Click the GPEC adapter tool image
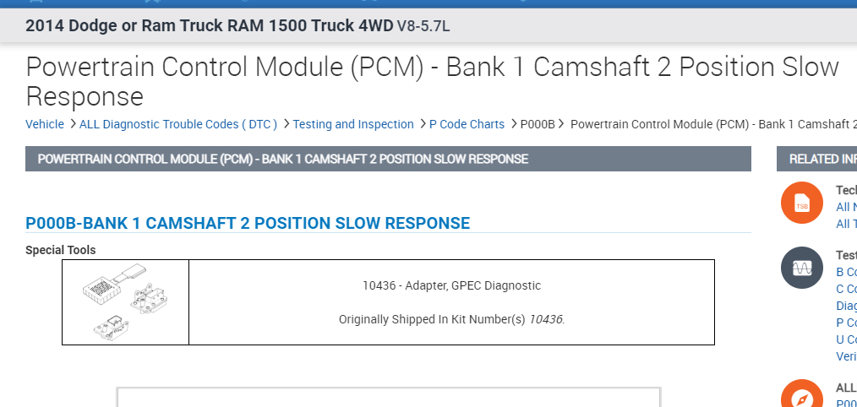Image resolution: width=857 pixels, height=407 pixels. 125,302
